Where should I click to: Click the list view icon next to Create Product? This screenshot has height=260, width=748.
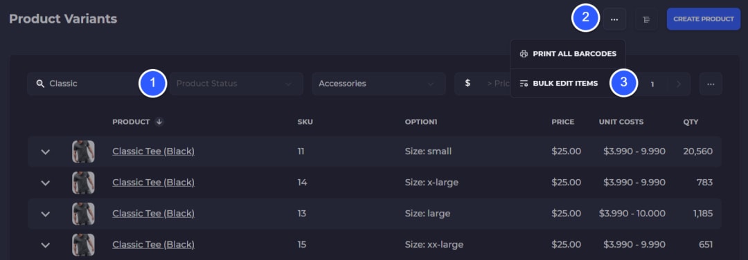point(646,19)
